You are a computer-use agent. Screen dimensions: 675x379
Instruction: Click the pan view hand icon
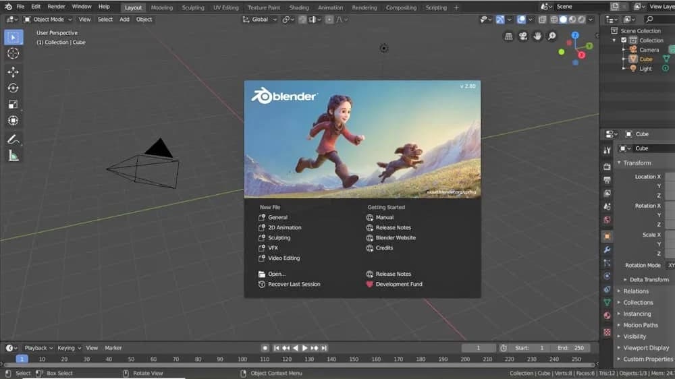[x=537, y=36]
